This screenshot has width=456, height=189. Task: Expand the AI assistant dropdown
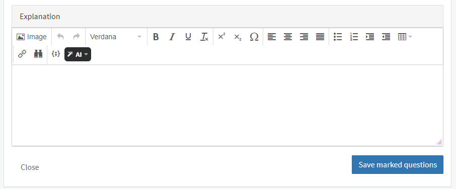pos(78,54)
